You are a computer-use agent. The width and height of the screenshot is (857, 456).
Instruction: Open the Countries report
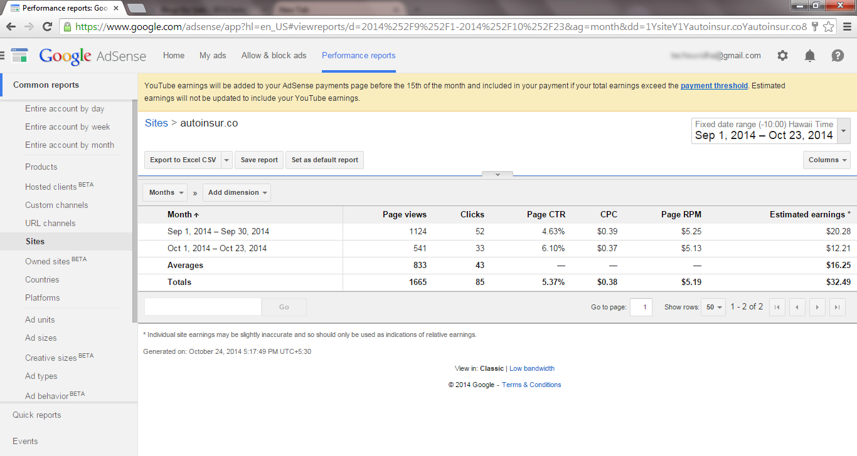point(42,279)
